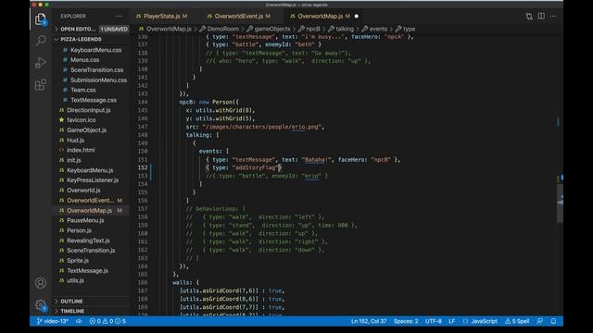Click talking in the breadcrumb
Viewport: 593px width, 333px height.
tap(345, 29)
